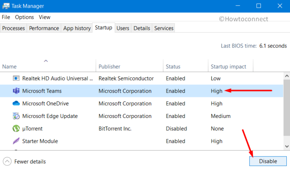Screen dimensions: 290x171
Task: Collapse view with Fewer details arrow
Action: tap(7, 162)
